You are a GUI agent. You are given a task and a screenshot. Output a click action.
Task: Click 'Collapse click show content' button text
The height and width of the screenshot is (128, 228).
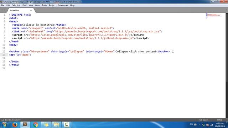tap(136, 52)
